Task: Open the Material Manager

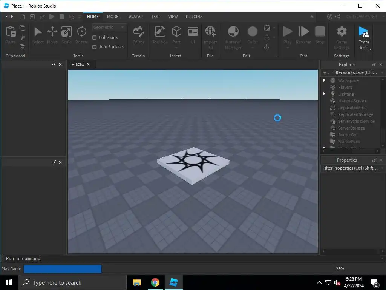Action: [x=233, y=32]
